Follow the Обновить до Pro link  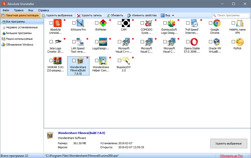pos(231,156)
